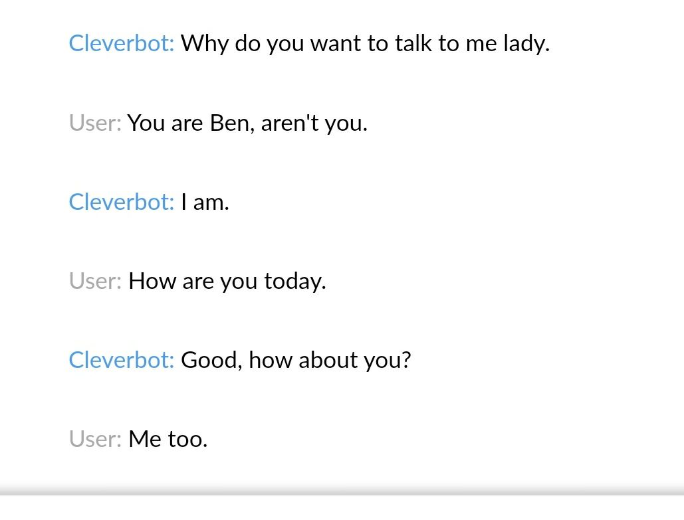
Task: Click the User label before 'How are you today'
Action: click(x=95, y=281)
